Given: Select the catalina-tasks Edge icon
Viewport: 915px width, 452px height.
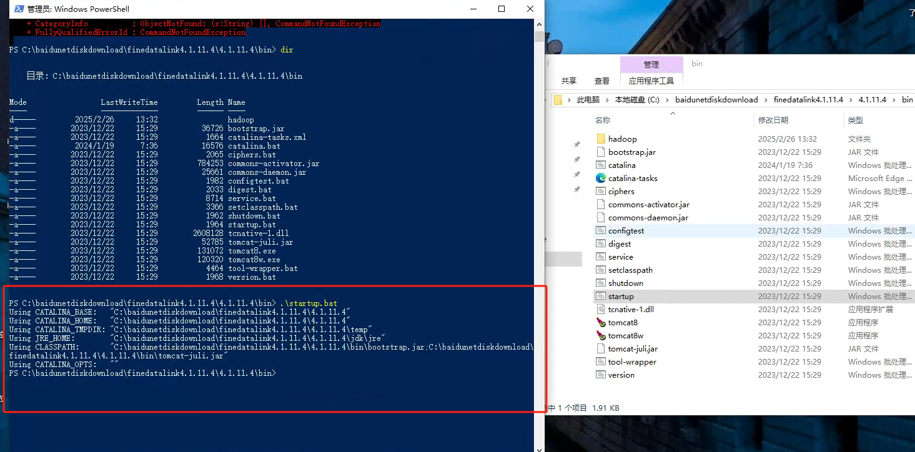Looking at the screenshot, I should [601, 178].
